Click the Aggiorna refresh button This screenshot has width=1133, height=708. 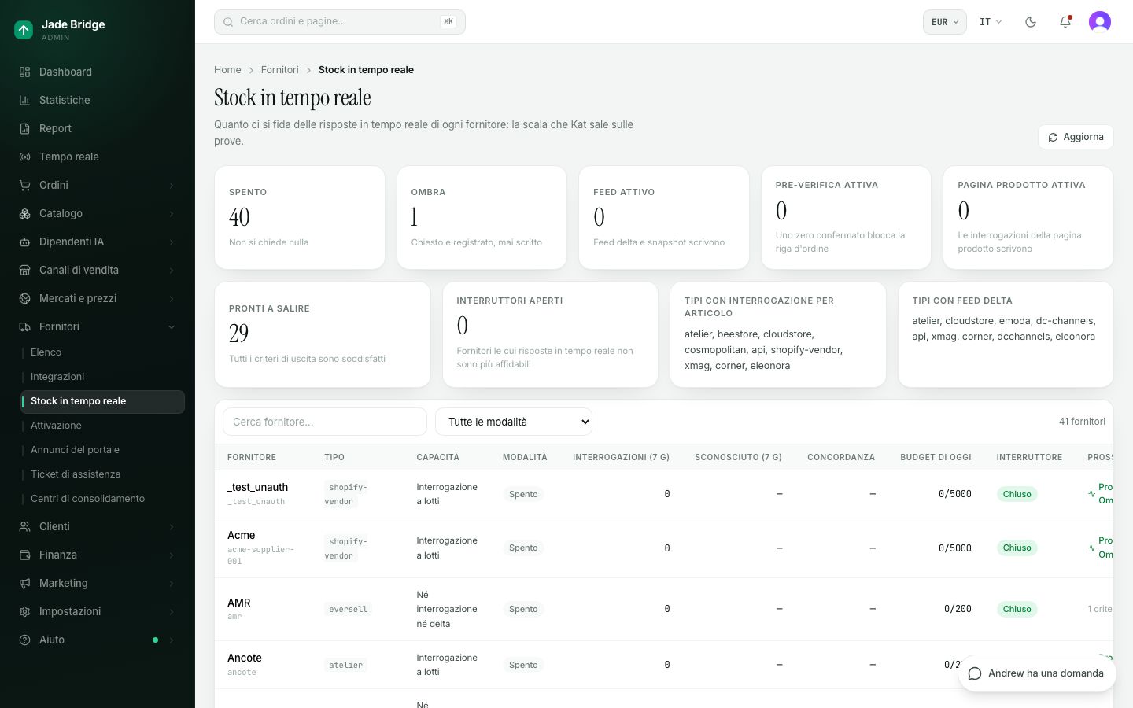1076,137
